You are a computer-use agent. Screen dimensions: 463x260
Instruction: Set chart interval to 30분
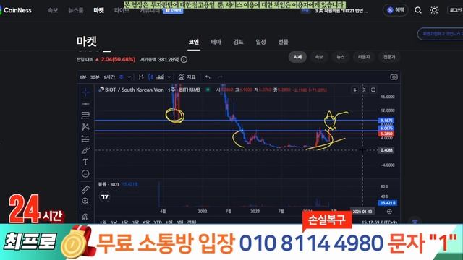pyautogui.click(x=95, y=77)
